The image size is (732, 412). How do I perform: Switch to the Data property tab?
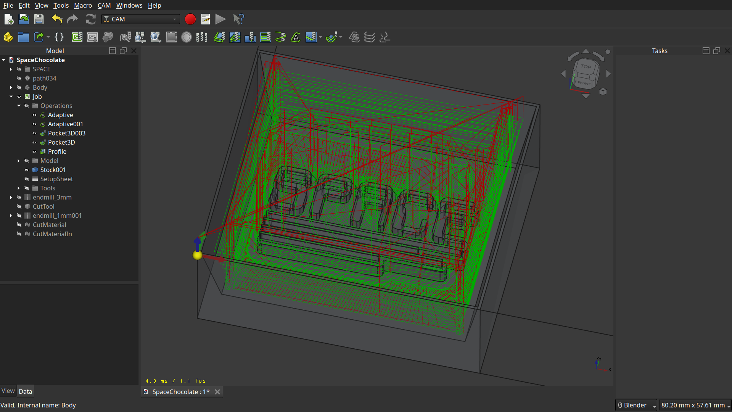pyautogui.click(x=26, y=391)
